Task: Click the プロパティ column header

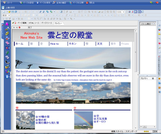Action: click(x=144, y=79)
